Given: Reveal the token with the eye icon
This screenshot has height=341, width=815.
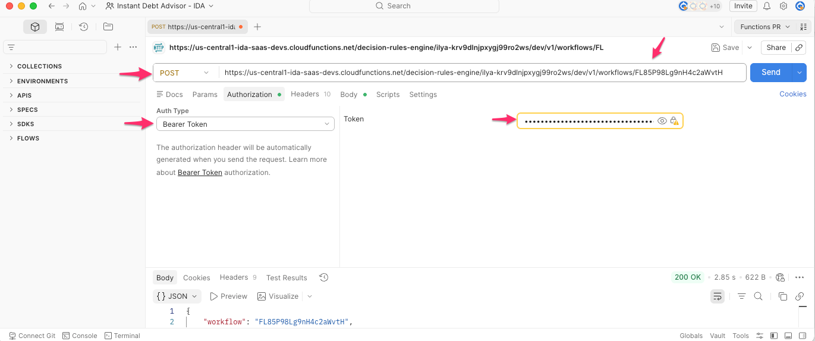Looking at the screenshot, I should point(662,121).
